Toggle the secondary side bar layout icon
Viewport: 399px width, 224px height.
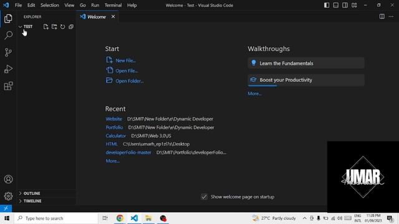pyautogui.click(x=345, y=5)
